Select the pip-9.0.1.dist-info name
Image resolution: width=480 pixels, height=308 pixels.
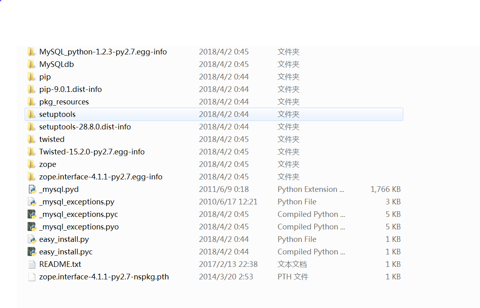pos(70,89)
